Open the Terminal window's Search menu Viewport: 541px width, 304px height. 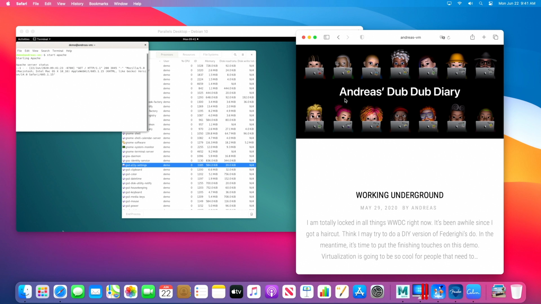tap(45, 51)
